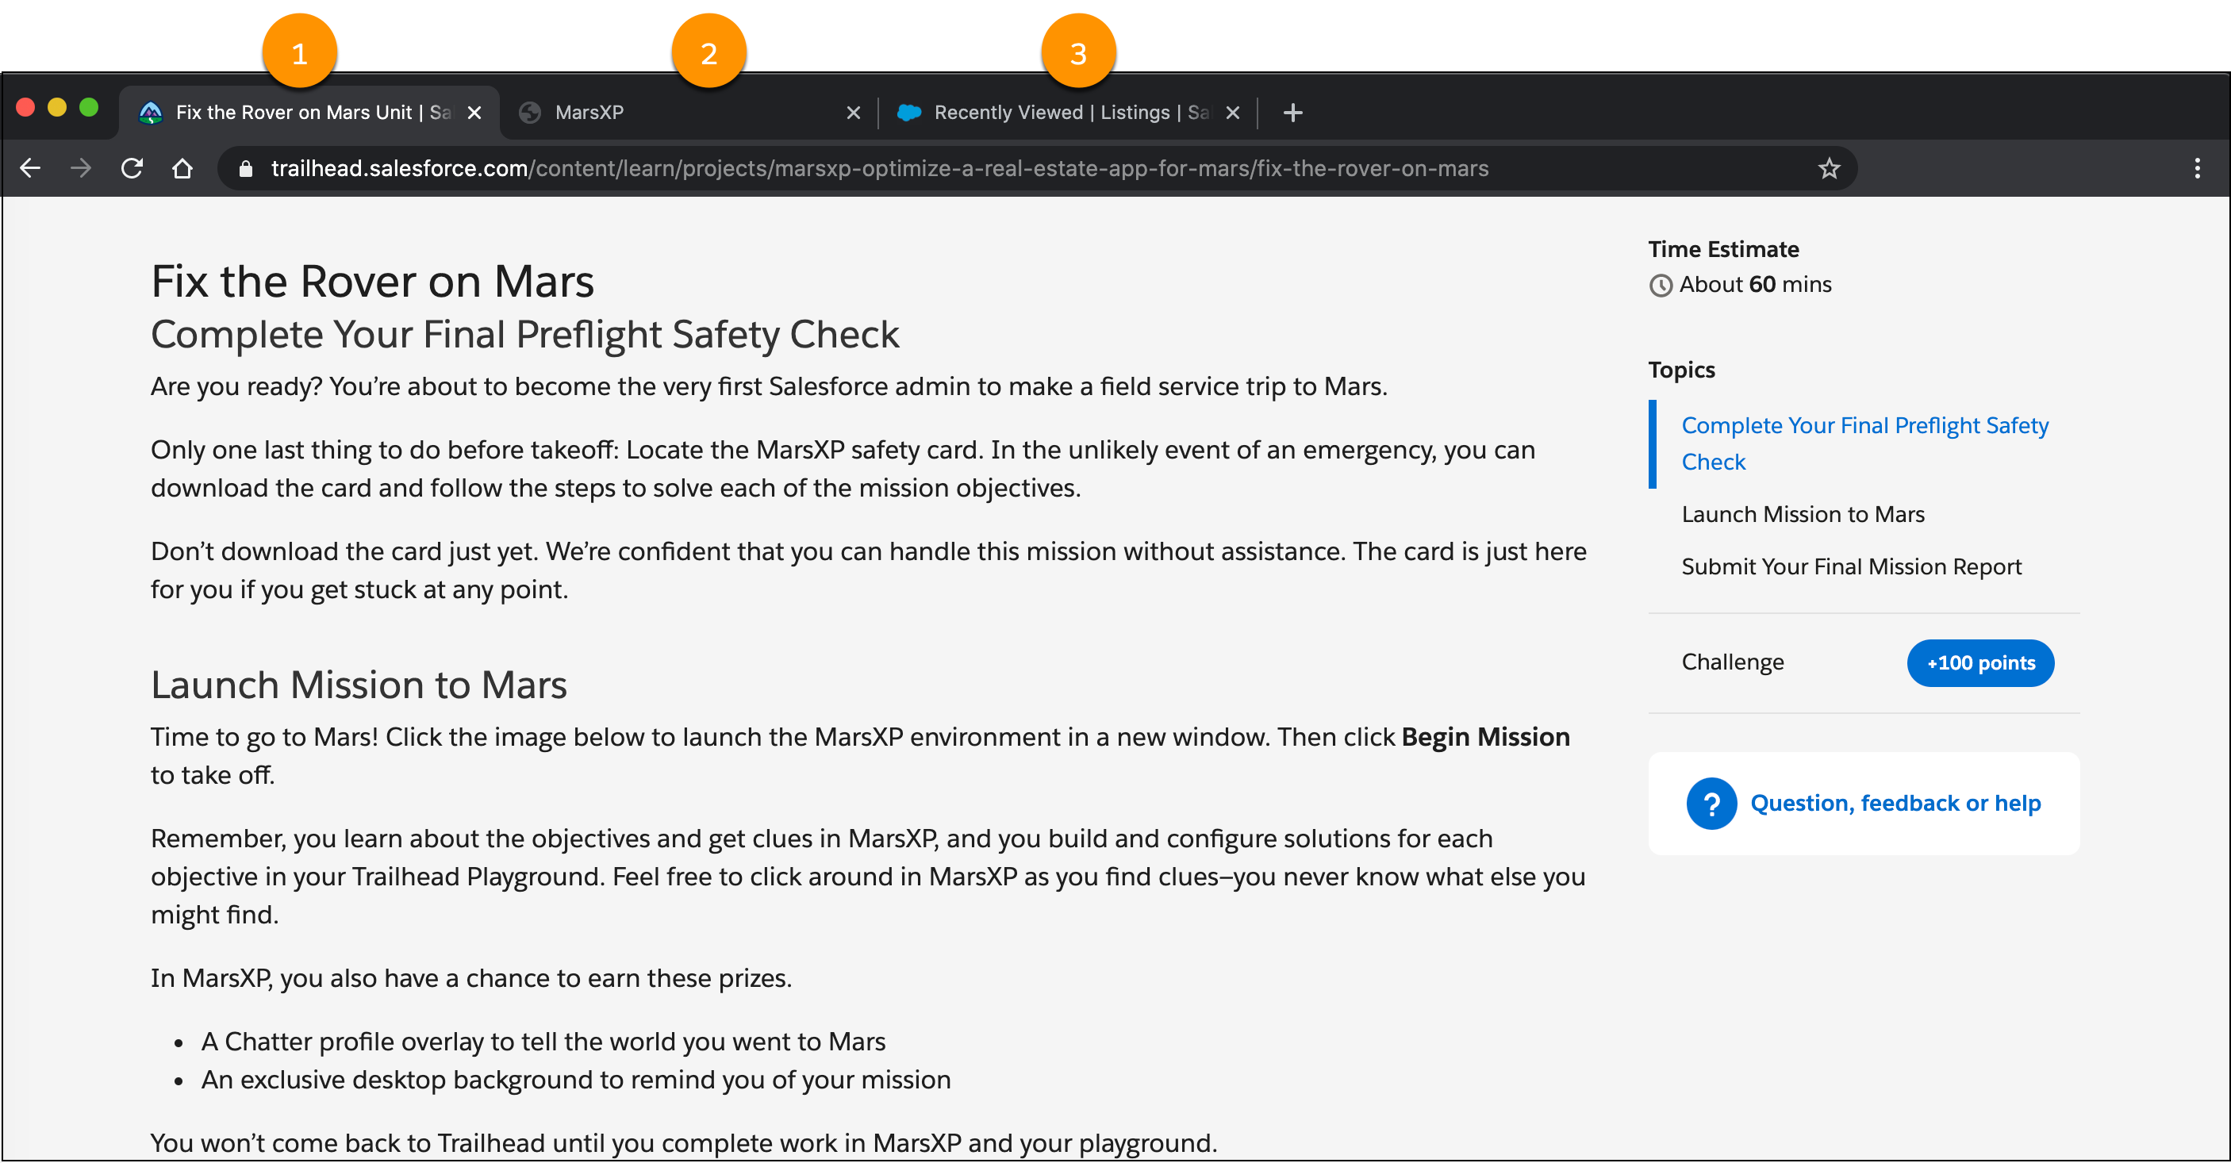This screenshot has height=1163, width=2231.
Task: Close the MarsXP tab
Action: click(853, 113)
